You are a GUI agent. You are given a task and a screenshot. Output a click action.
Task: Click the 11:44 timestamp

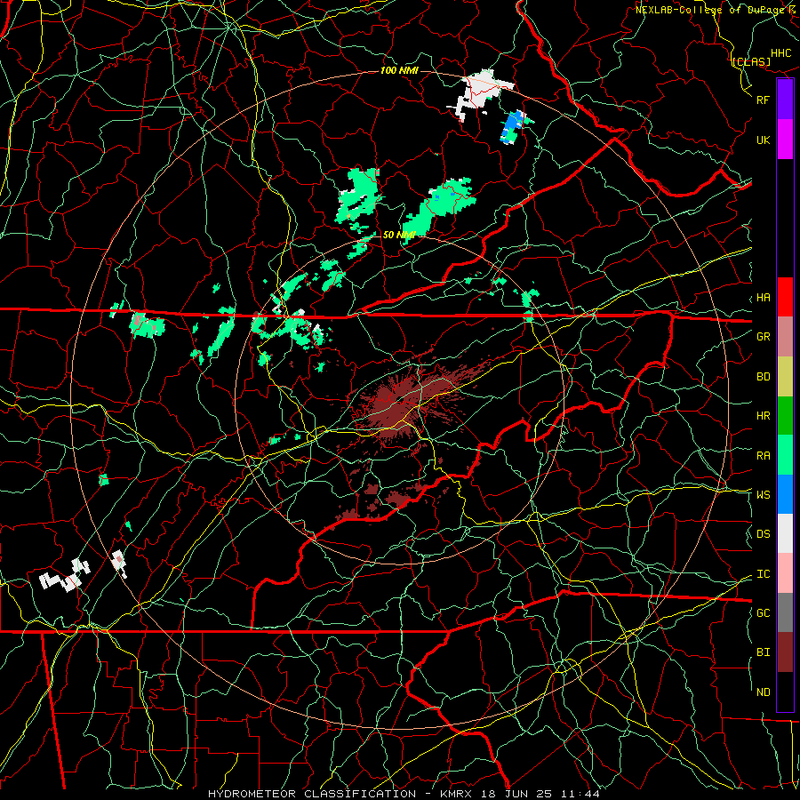pos(580,794)
